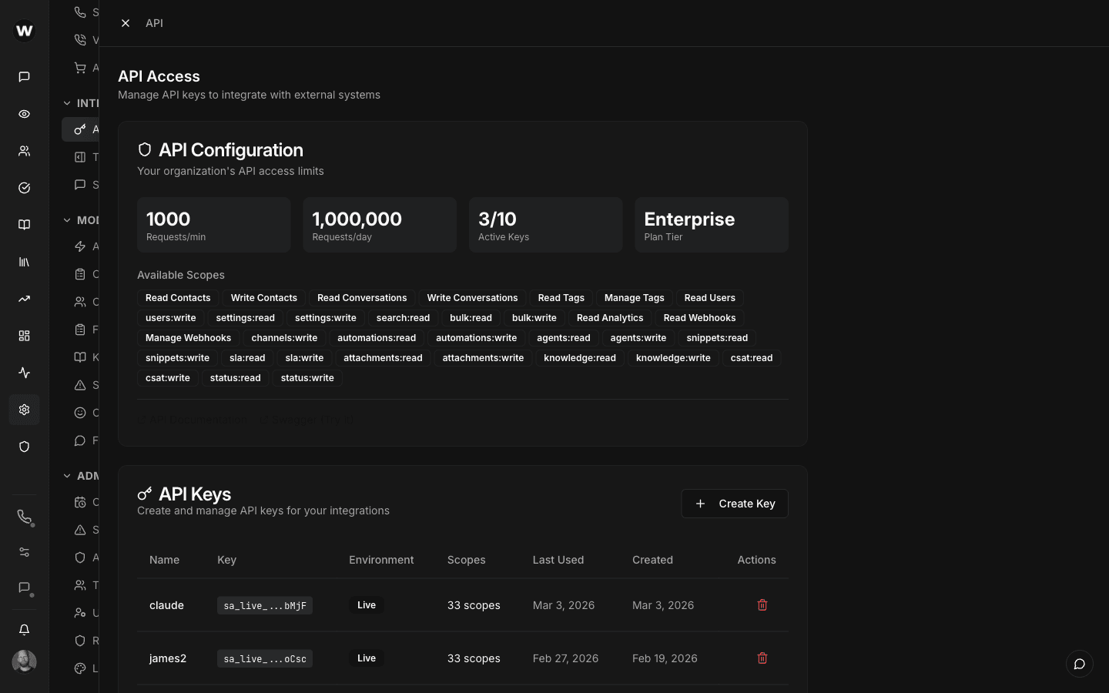Viewport: 1109px width, 693px height.
Task: Select the analytics trend icon in the left rail
Action: pyautogui.click(x=24, y=298)
